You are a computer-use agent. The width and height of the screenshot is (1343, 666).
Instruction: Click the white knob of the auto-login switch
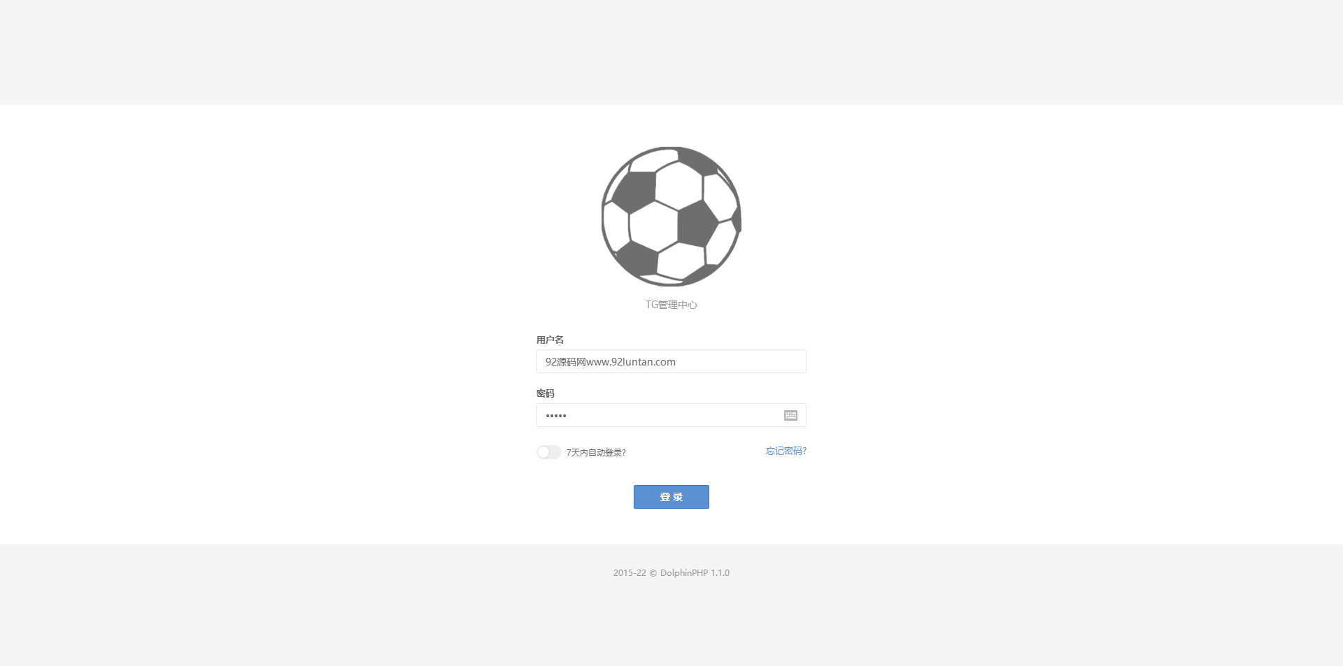pos(543,452)
